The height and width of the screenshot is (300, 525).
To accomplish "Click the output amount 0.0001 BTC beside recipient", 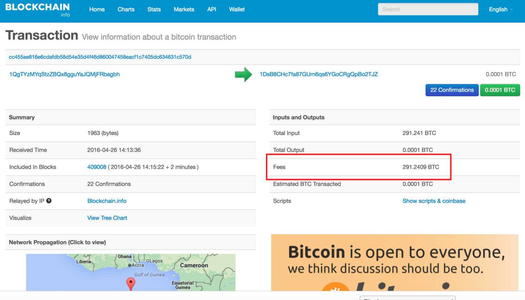I will [x=501, y=74].
